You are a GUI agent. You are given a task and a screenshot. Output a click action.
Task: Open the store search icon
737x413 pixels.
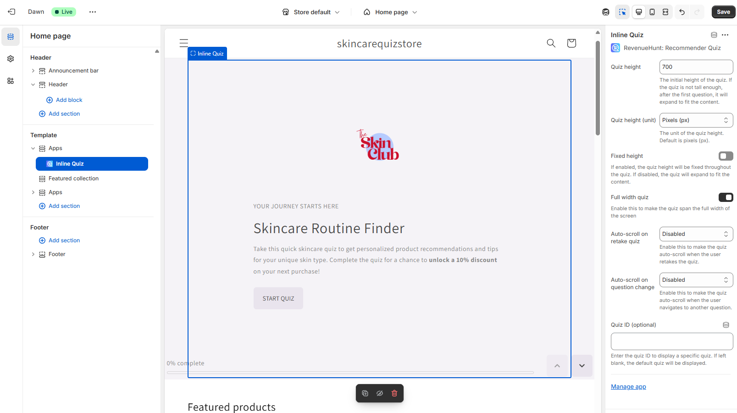pyautogui.click(x=551, y=43)
